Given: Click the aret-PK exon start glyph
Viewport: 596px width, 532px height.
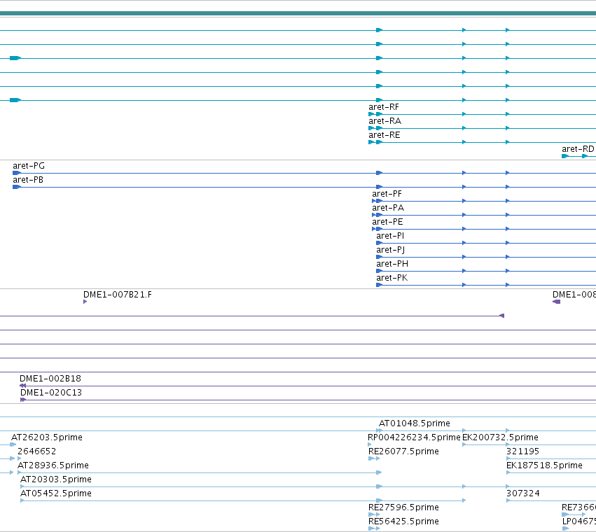Looking at the screenshot, I should pos(380,285).
